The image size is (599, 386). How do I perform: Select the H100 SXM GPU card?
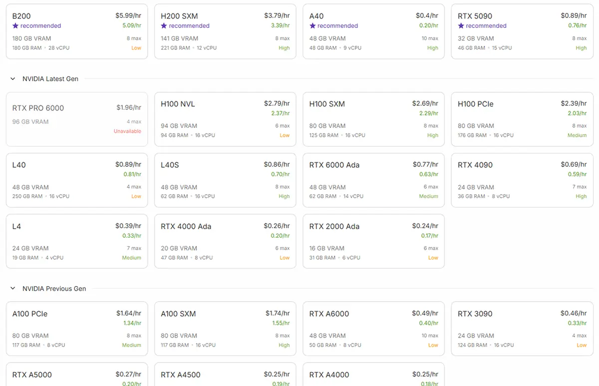[374, 119]
